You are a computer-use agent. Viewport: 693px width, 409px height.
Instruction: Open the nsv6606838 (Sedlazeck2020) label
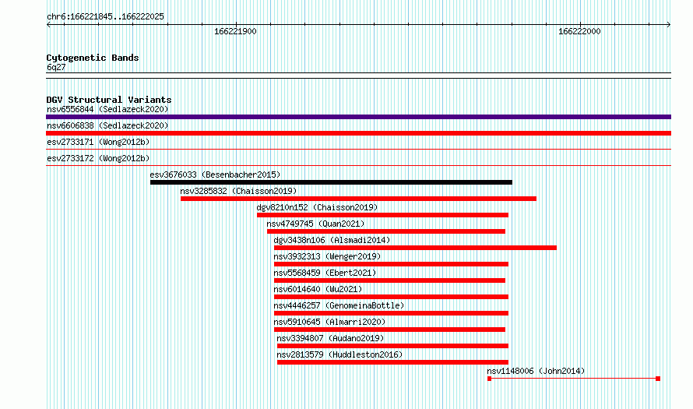click(x=107, y=125)
